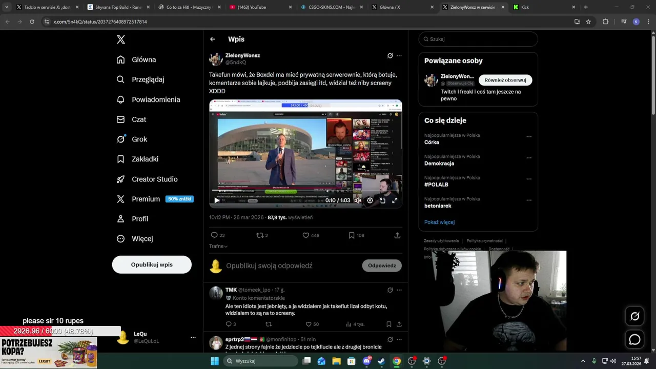Toggle picture-in-picture on the video
This screenshot has width=656, height=369.
coord(382,200)
